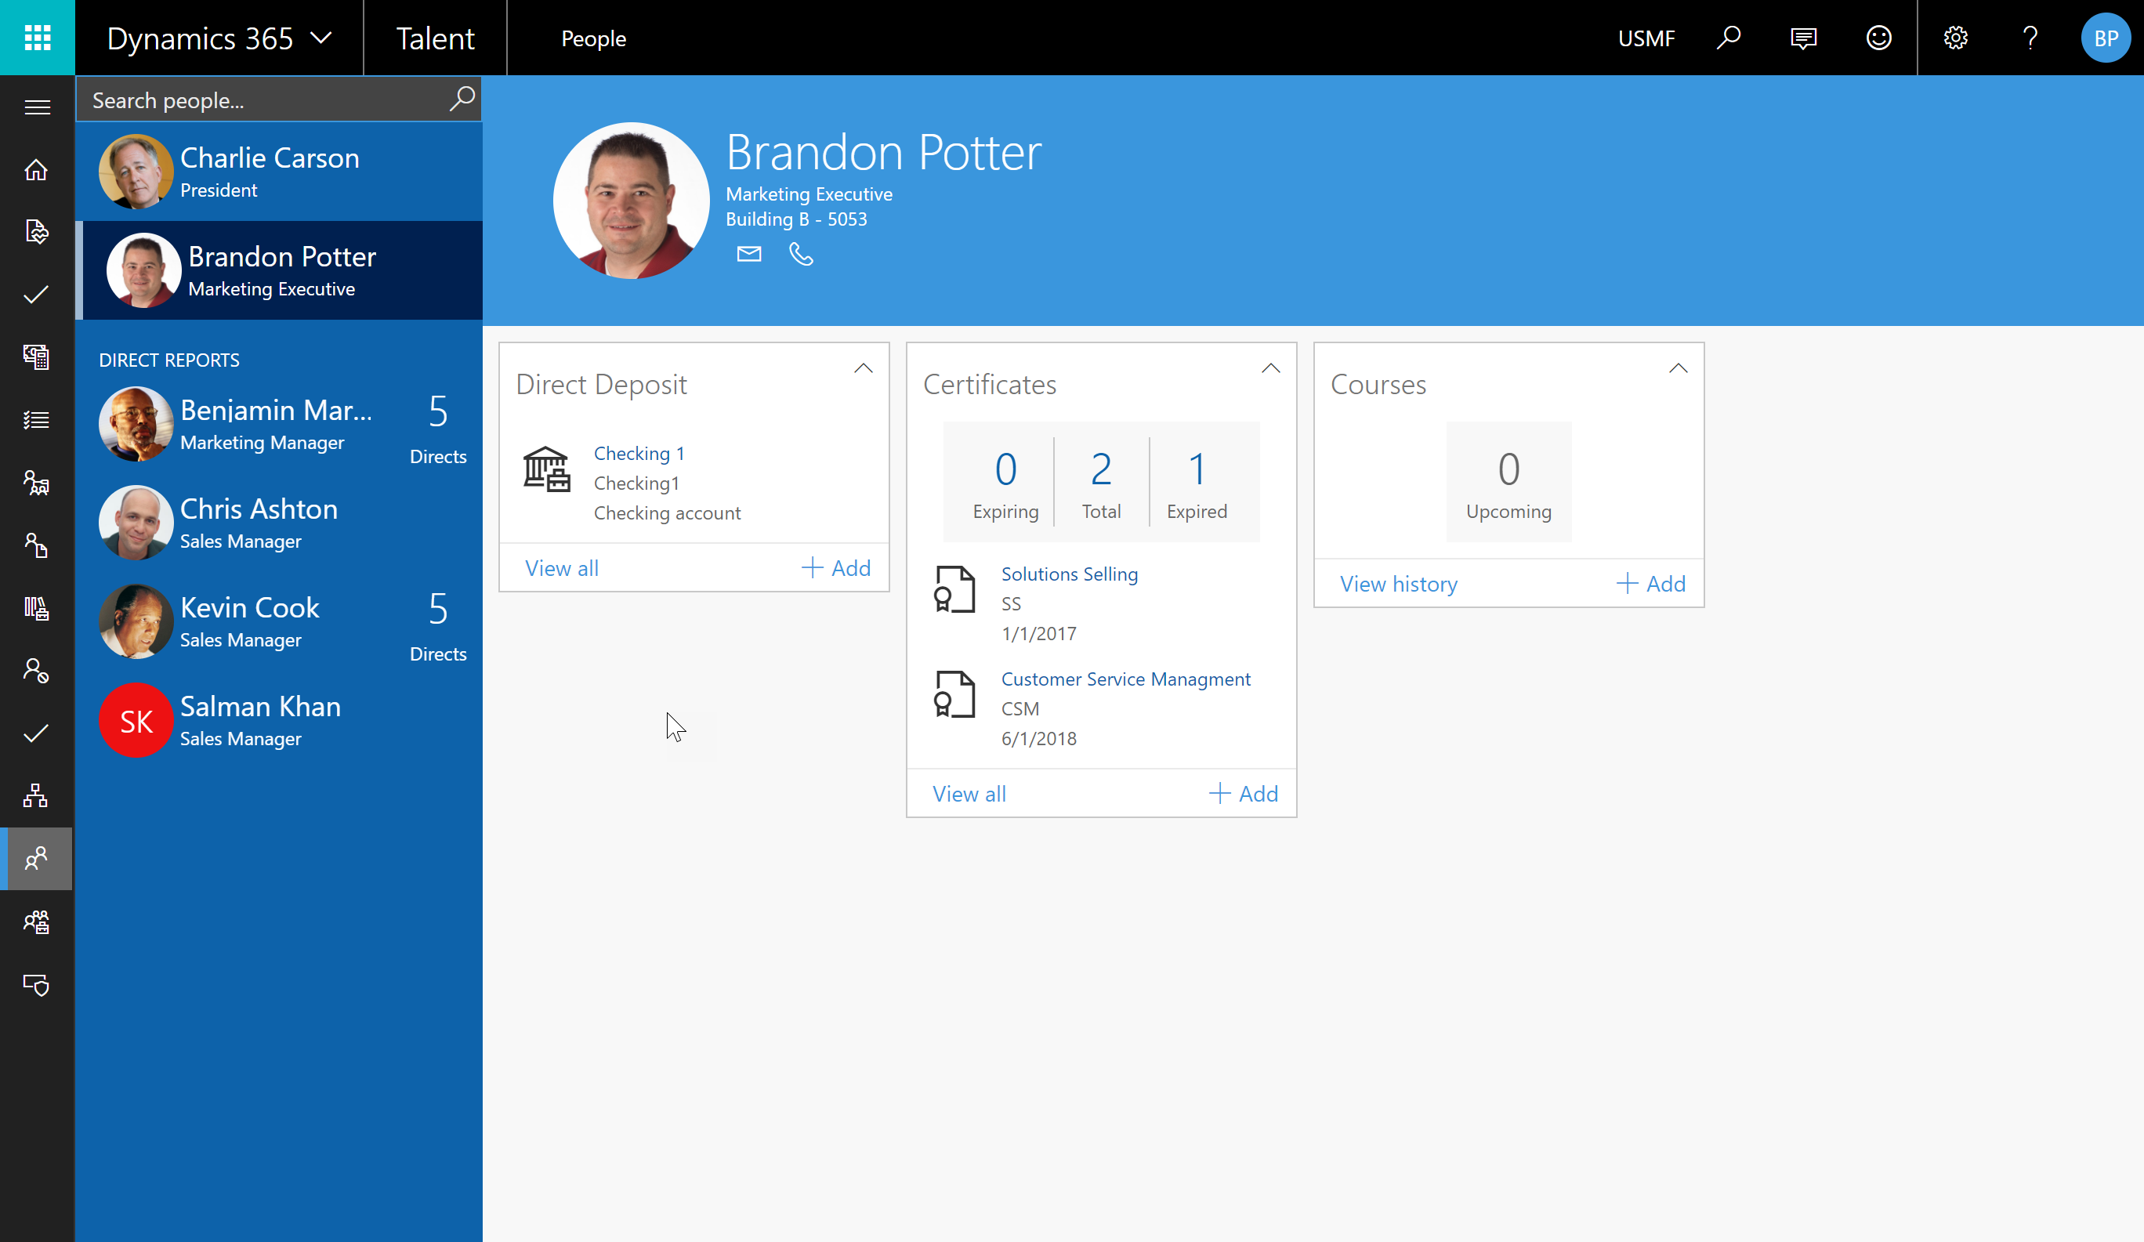Click the help question mark icon

point(2030,38)
